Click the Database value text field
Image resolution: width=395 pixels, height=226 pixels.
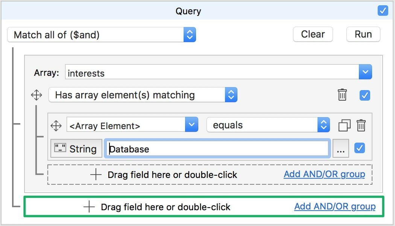pyautogui.click(x=217, y=149)
